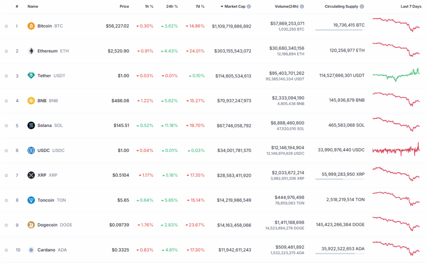This screenshot has width=427, height=265.
Task: Sort by Circulating Supply column header
Action: tap(341, 7)
